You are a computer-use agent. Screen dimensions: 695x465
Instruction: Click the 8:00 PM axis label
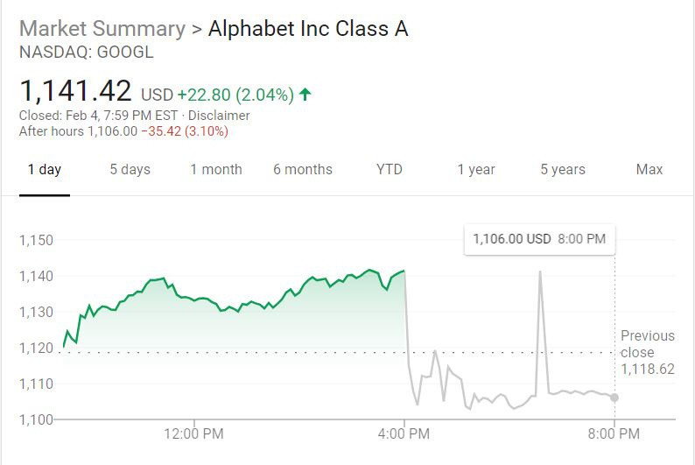[x=614, y=433]
